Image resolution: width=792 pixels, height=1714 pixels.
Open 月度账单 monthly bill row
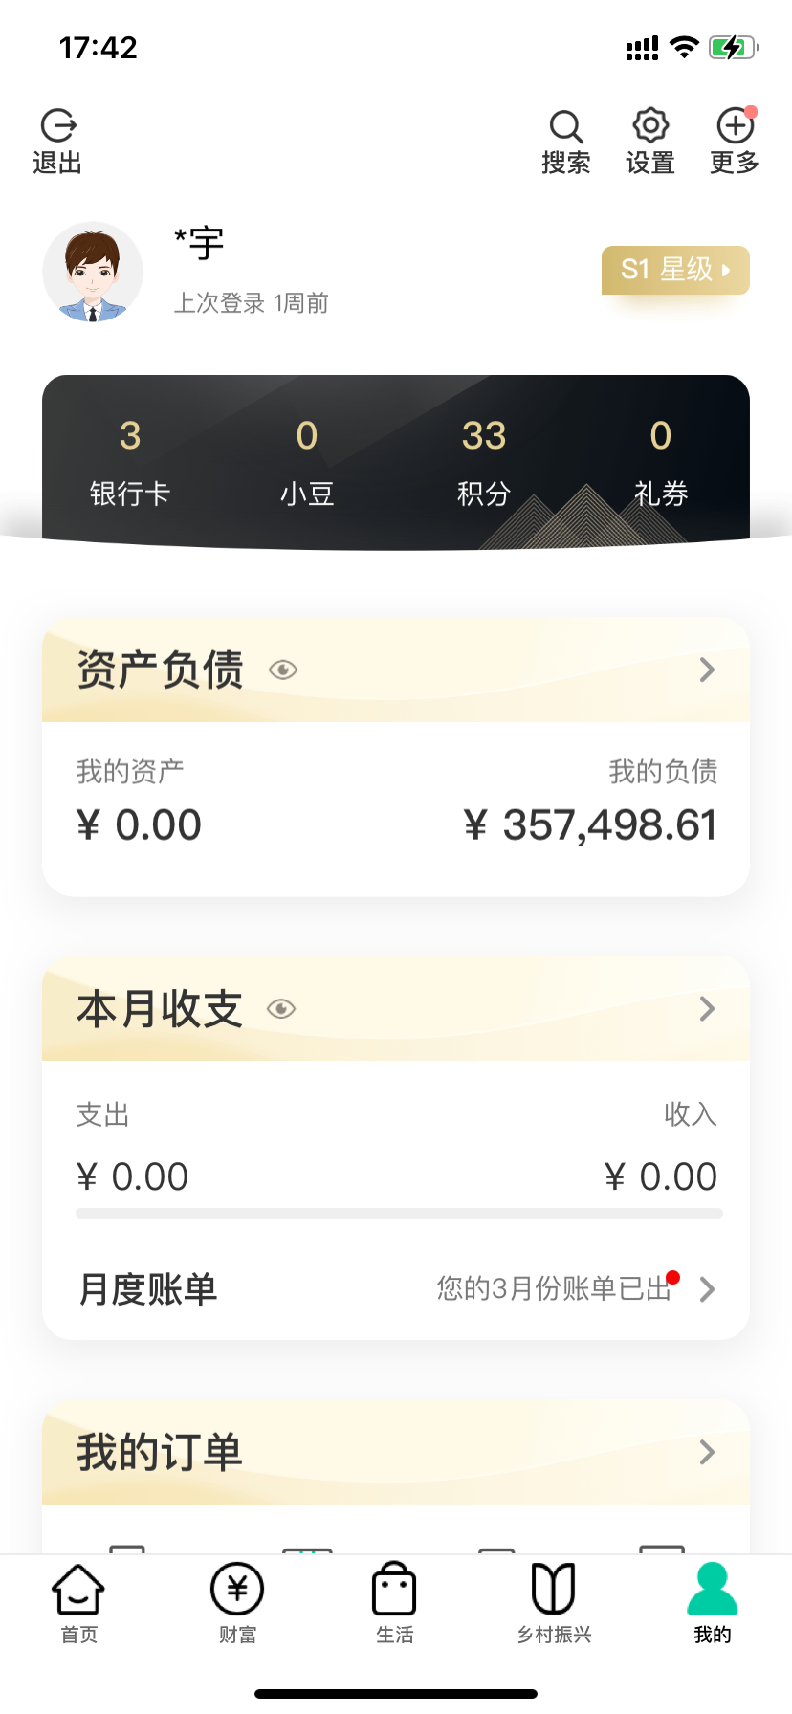tap(396, 1289)
